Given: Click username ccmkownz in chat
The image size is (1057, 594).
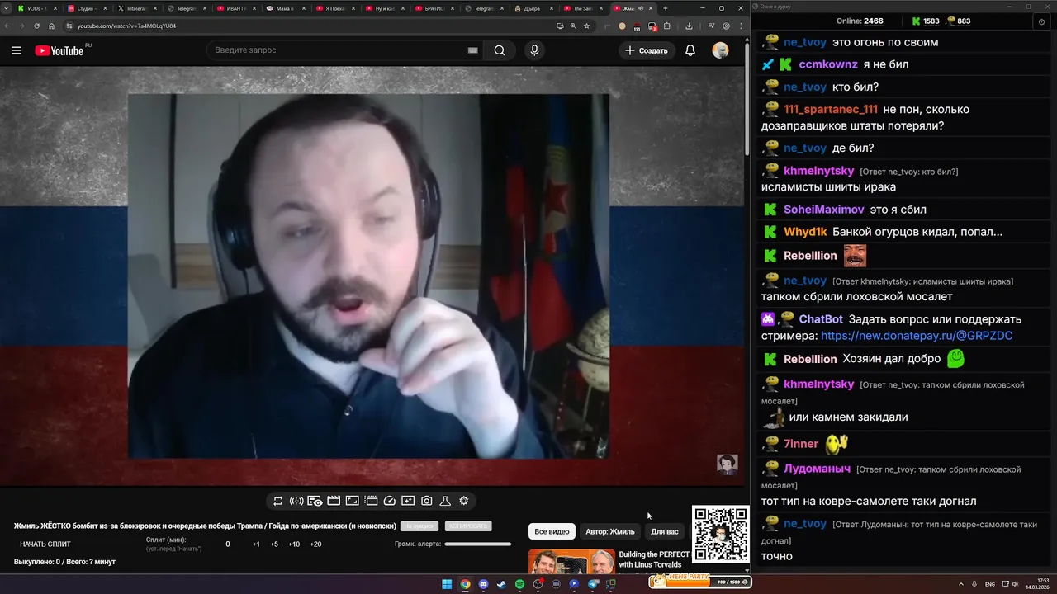Looking at the screenshot, I should pyautogui.click(x=828, y=64).
